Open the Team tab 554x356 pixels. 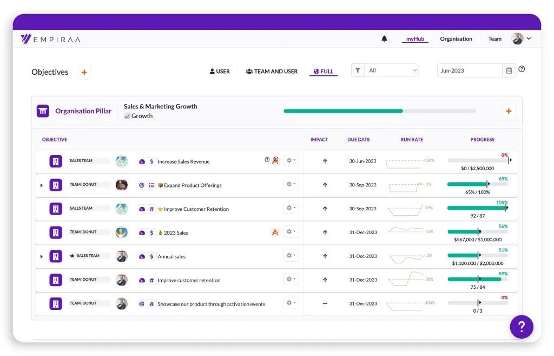(494, 39)
